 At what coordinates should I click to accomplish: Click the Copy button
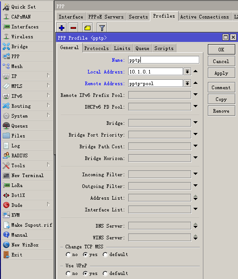pyautogui.click(x=221, y=99)
